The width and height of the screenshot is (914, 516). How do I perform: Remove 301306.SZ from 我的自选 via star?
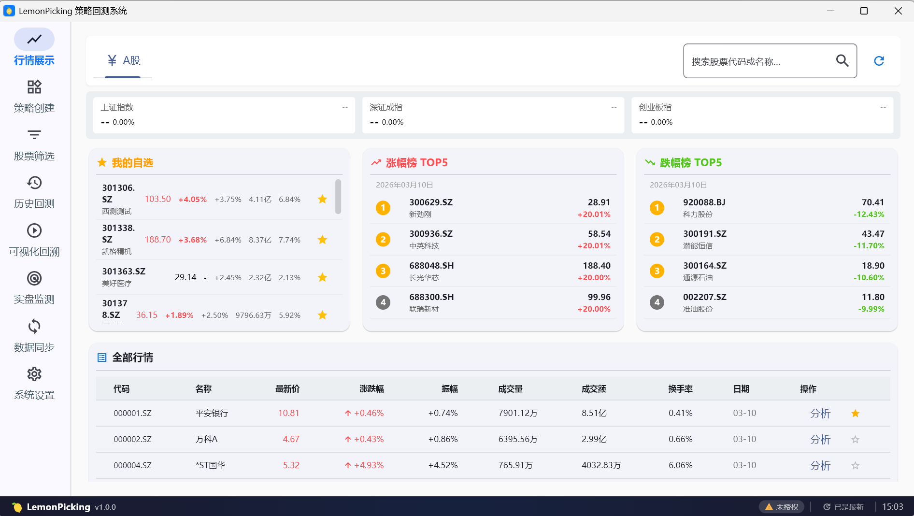(322, 200)
